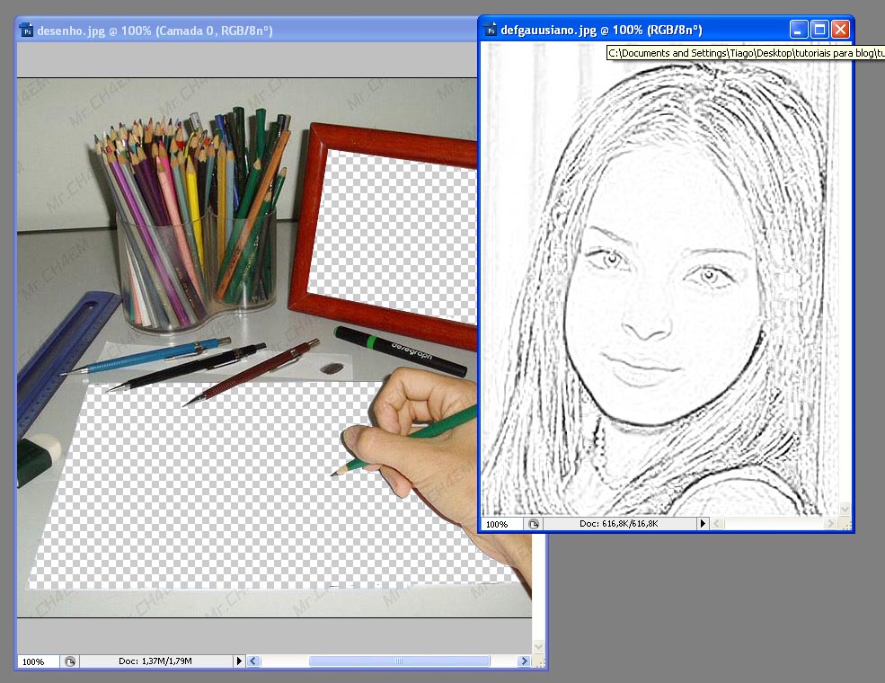Click the defgauusiano.jpg title bar text
This screenshot has height=683, width=885.
[601, 30]
